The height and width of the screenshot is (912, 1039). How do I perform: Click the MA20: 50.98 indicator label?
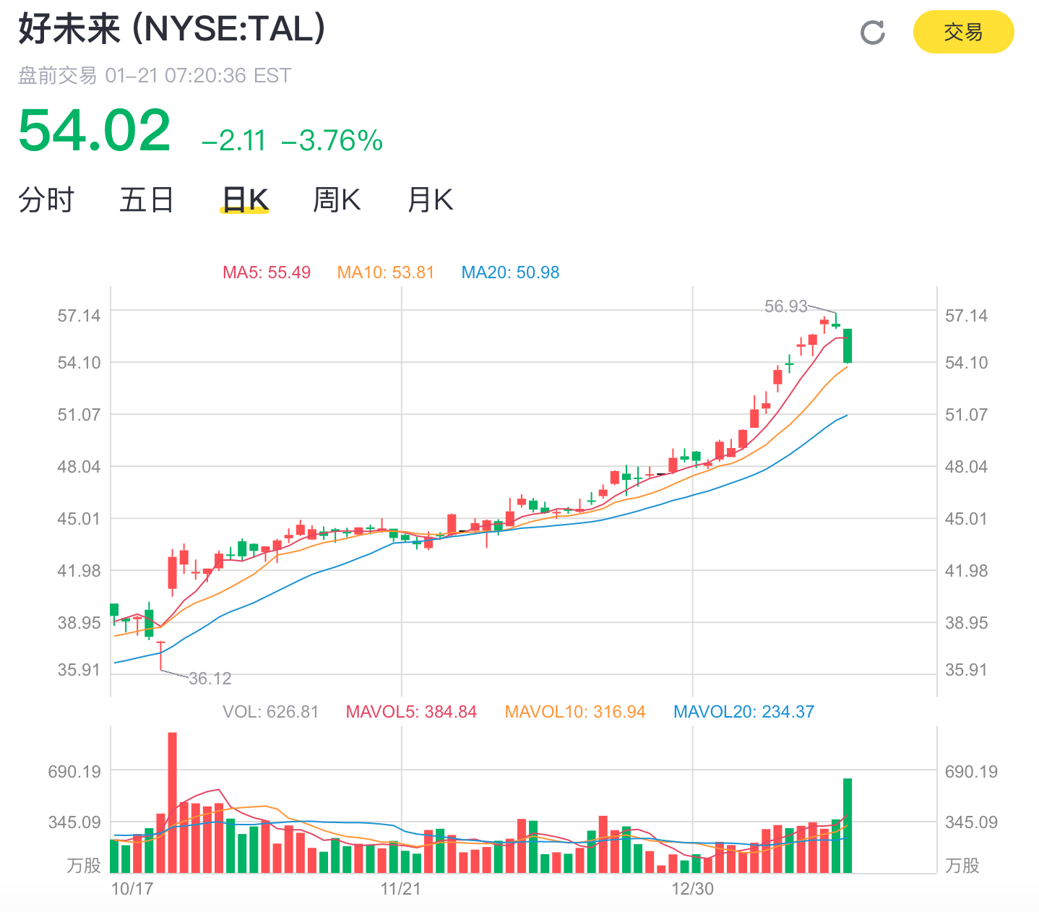(x=510, y=272)
